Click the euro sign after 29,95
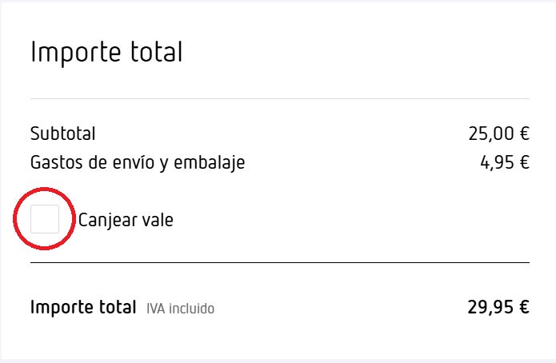Screen dimensions: 556x363 pos(523,307)
